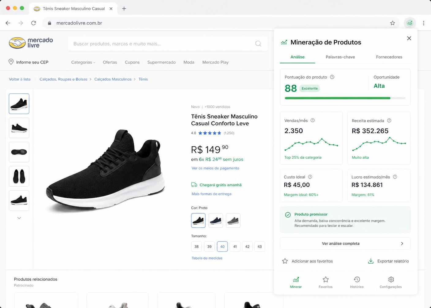Click Mais formas de entrega
The image size is (431, 308).
[x=212, y=194]
